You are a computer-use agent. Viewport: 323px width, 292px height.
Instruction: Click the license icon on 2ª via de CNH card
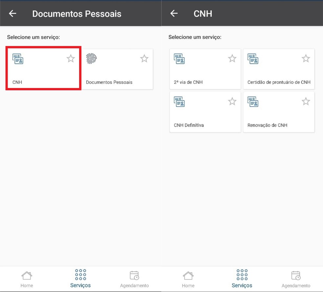(179, 59)
